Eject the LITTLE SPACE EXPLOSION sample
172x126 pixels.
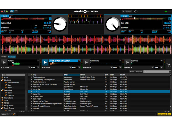click(79, 61)
